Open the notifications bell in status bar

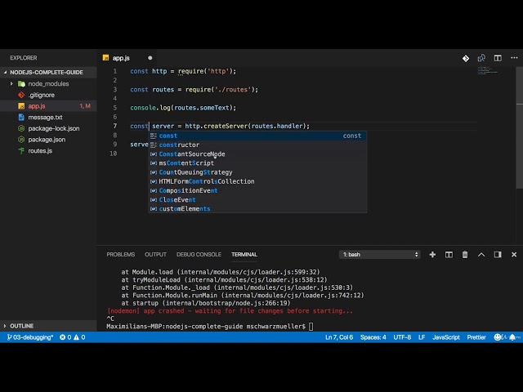pyautogui.click(x=512, y=337)
